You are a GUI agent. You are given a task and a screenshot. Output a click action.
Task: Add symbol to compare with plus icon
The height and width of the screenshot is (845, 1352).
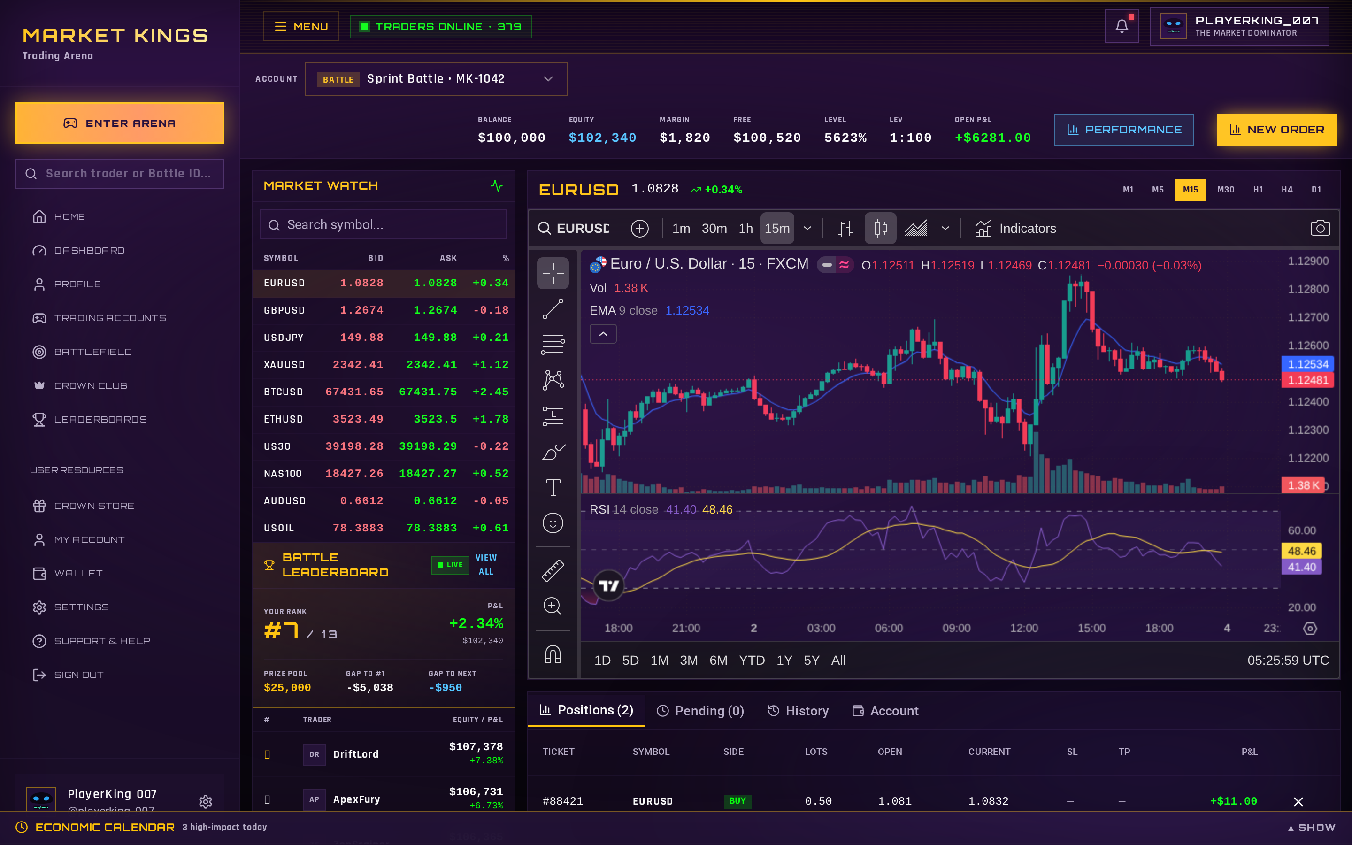pyautogui.click(x=640, y=228)
